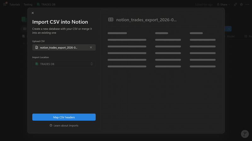Remove the uploaded notion_trades_export file

pos(91,48)
